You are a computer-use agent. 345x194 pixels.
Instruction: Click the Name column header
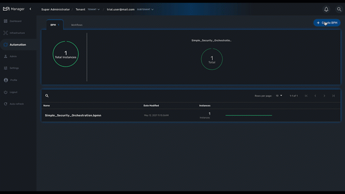pyautogui.click(x=46, y=106)
